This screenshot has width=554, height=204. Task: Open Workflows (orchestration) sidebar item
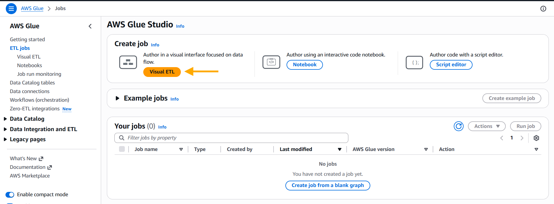(40, 100)
